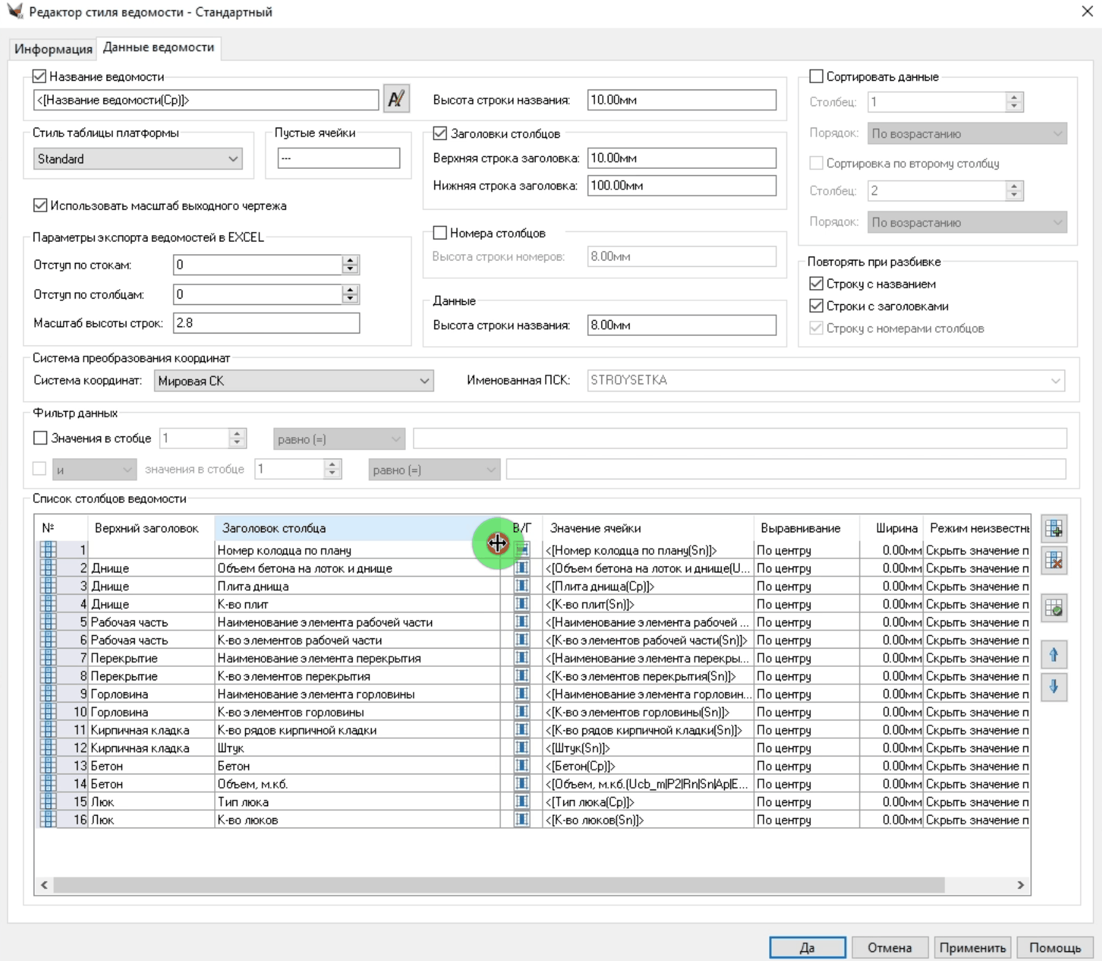
Task: Toggle the Номера столбцов checkbox
Action: (440, 233)
